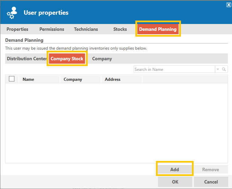The image size is (232, 189).
Task: Sort by the Company column header
Action: point(81,79)
